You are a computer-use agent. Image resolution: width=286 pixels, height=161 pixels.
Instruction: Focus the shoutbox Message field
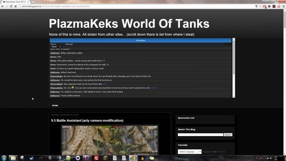(144, 44)
